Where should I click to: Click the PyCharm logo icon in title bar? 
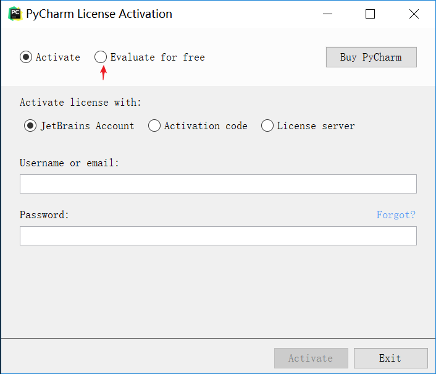(15, 14)
